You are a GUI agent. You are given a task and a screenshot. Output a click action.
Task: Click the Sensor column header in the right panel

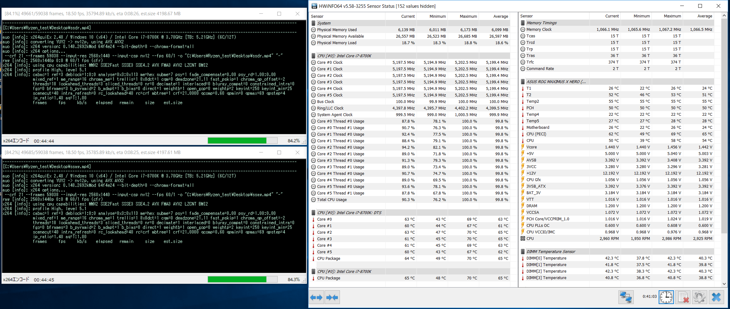pyautogui.click(x=527, y=16)
